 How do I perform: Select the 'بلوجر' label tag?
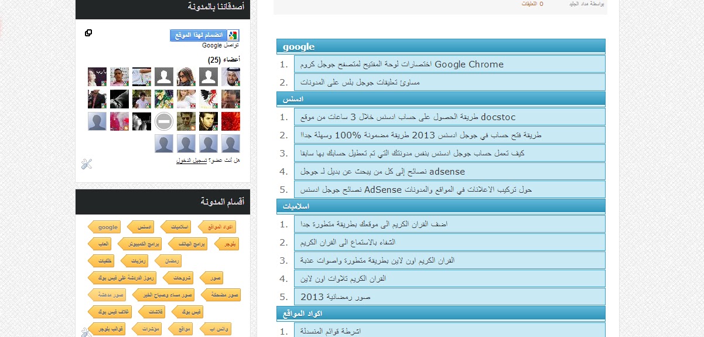[227, 244]
